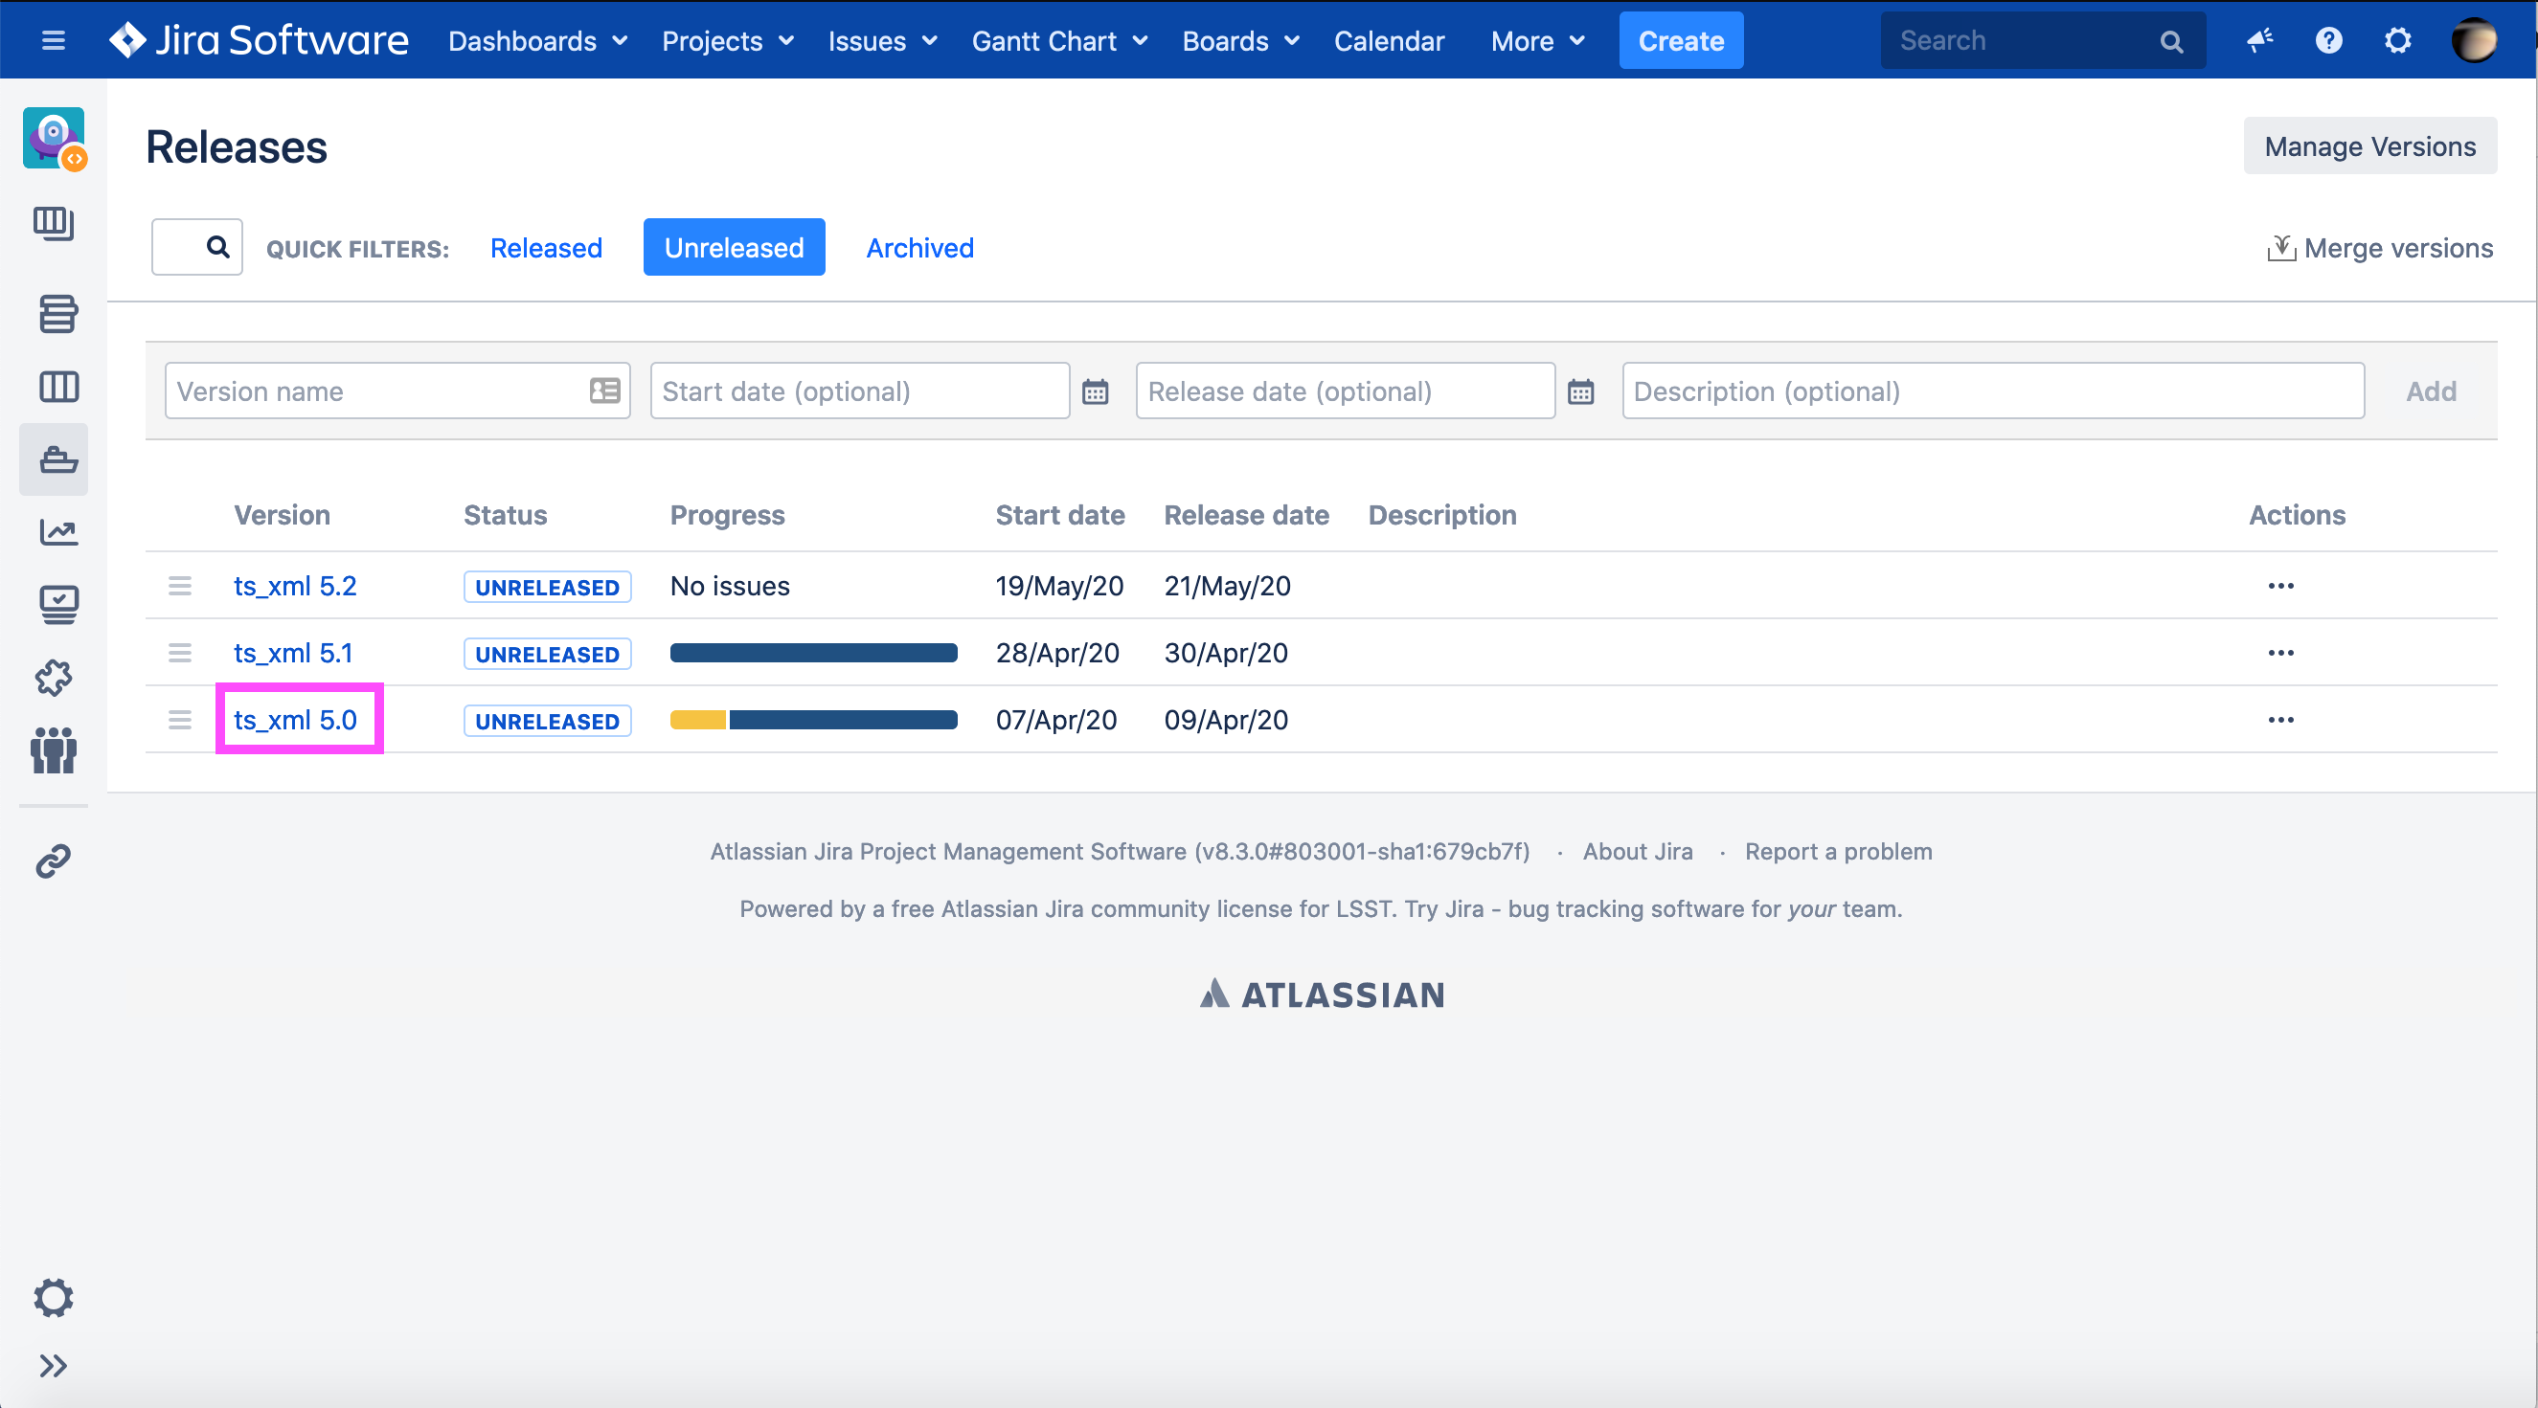The image size is (2538, 1408).
Task: Toggle the Archived quick filter
Action: 919,247
